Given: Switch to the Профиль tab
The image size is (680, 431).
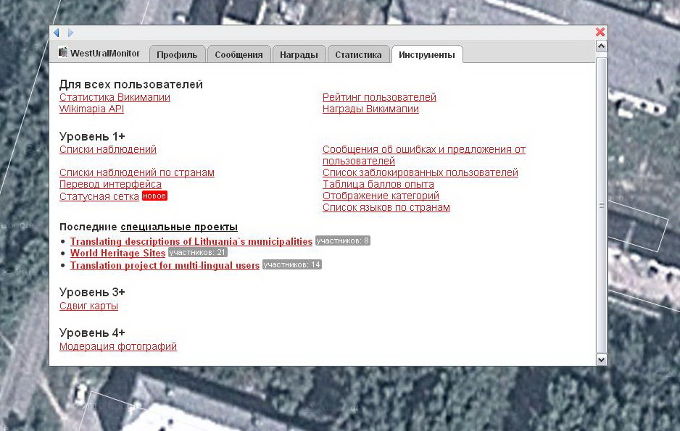Looking at the screenshot, I should 176,55.
